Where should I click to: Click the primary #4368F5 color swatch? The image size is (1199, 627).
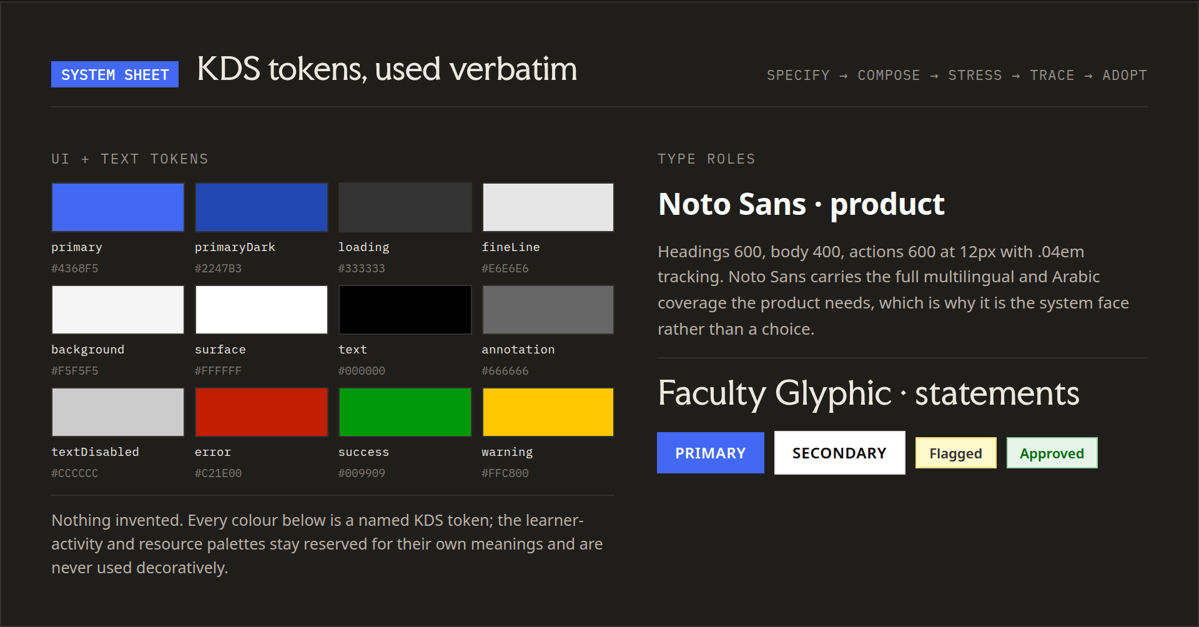(x=118, y=207)
